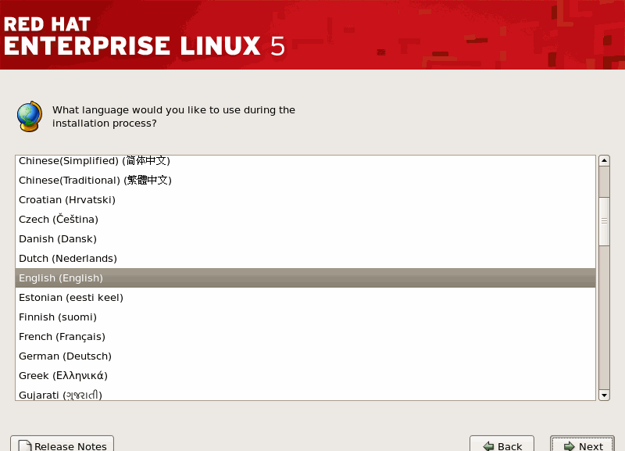Image resolution: width=625 pixels, height=451 pixels.
Task: Select Dutch (Nederlands) language
Action: click(68, 259)
